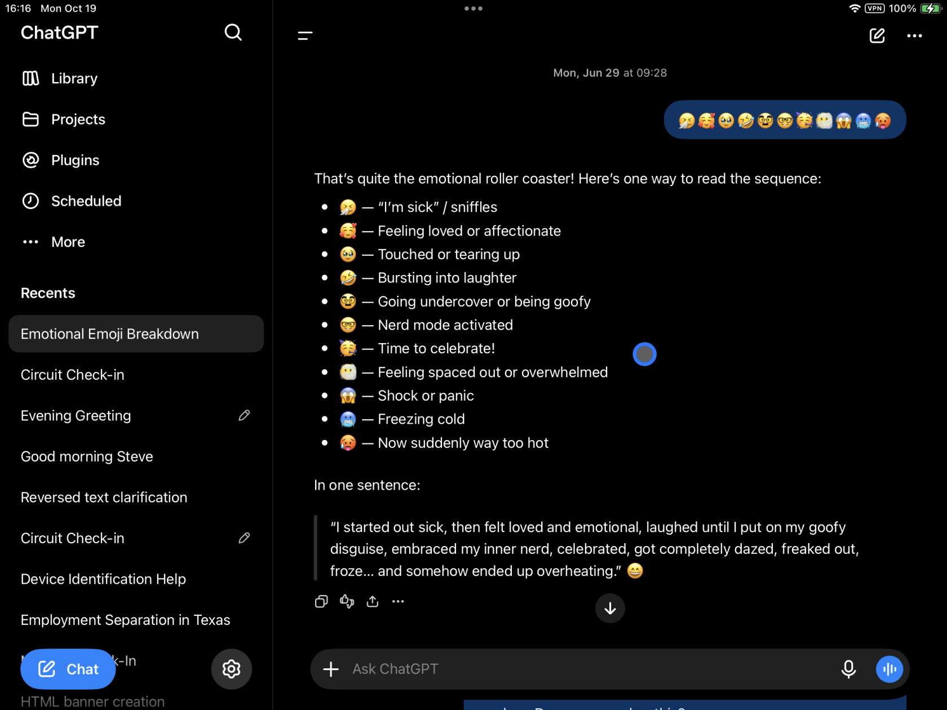
Task: Tap the Recents heading
Action: point(48,293)
